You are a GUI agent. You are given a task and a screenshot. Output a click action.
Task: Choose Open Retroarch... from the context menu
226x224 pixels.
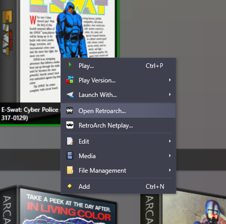118,110
